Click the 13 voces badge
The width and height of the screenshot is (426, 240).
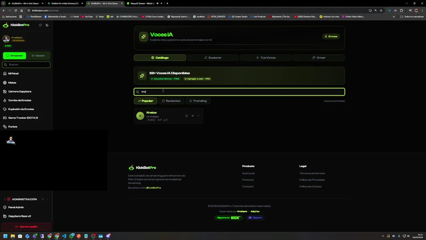pos(331,36)
